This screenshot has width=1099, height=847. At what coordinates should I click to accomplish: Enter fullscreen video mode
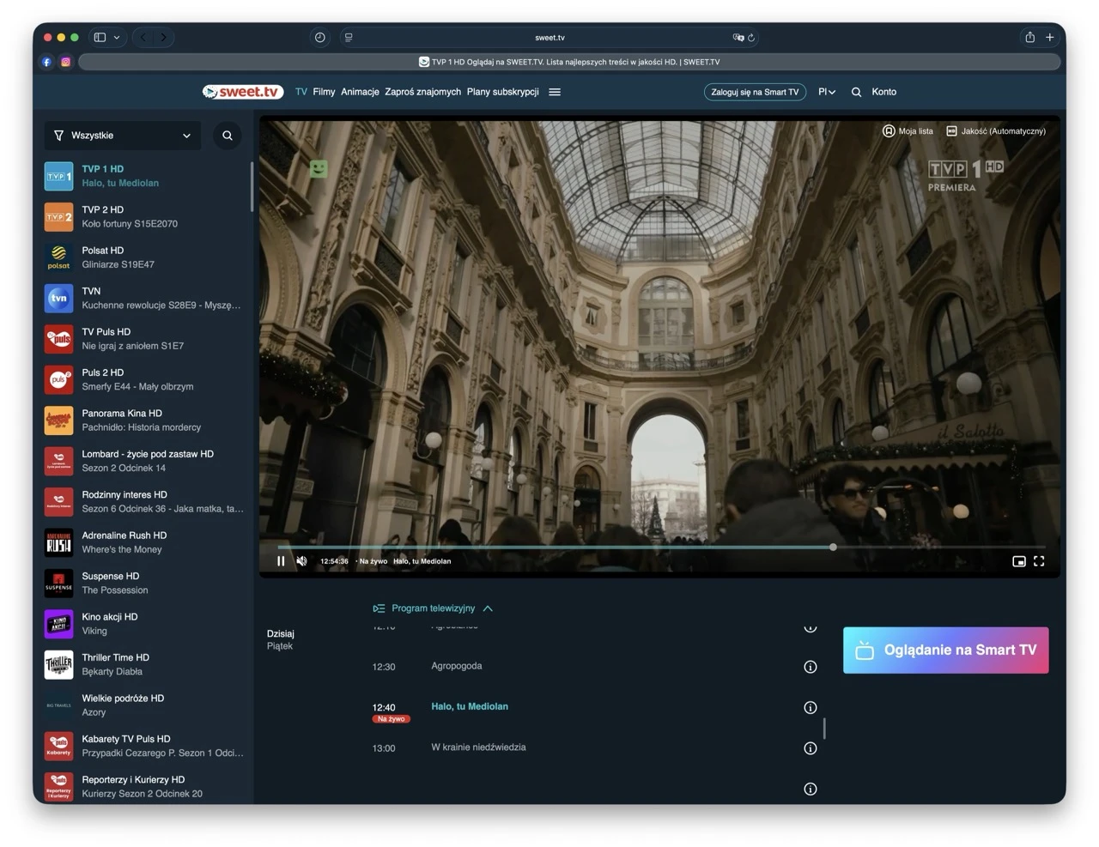click(1039, 561)
